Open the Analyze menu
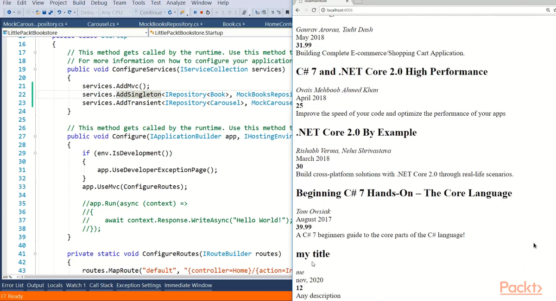 pos(176,3)
